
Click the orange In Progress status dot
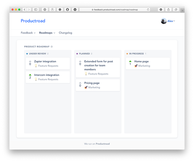point(127,54)
